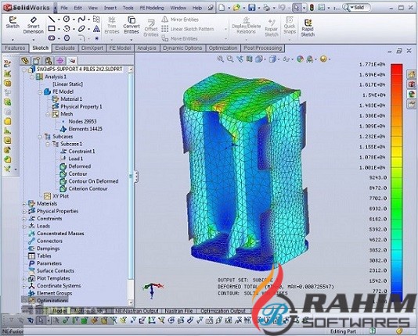418x336 pixels.
Task: Click the Repair Sketch icon
Action: [x=272, y=28]
